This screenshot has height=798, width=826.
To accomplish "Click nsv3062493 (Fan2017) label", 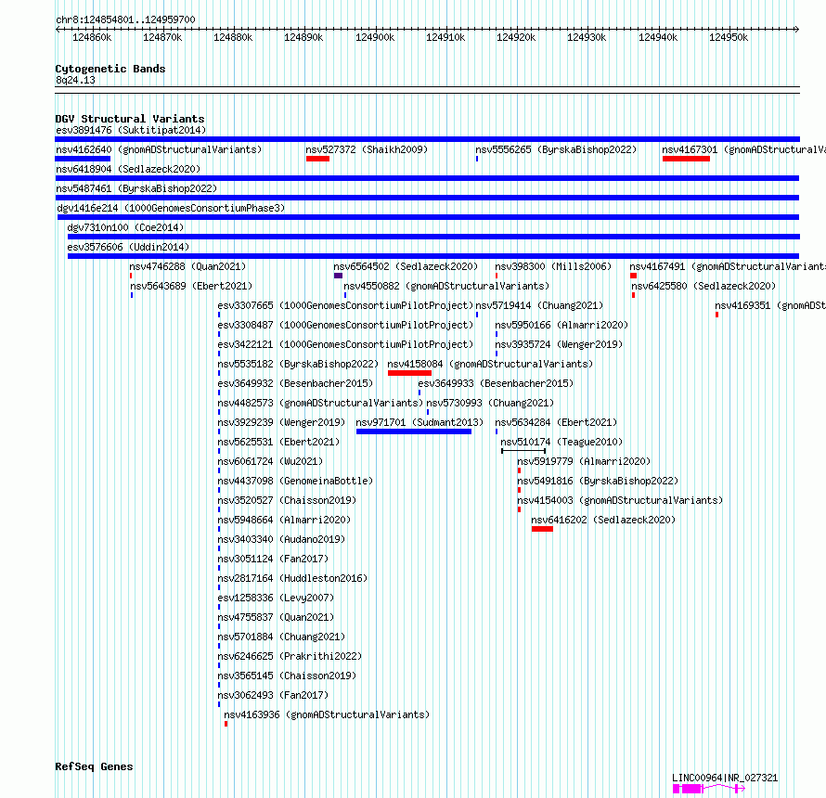I will 274,695.
